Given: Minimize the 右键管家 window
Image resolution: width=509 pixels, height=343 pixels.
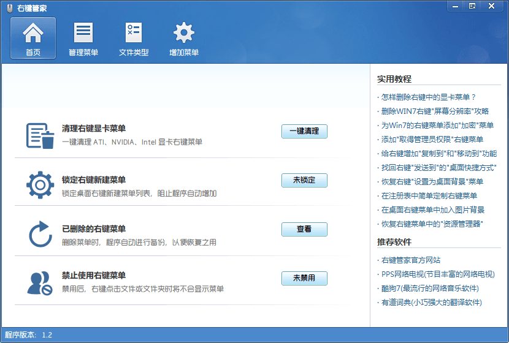Looking at the screenshot, I should click(x=456, y=6).
